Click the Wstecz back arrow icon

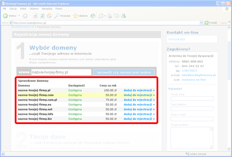tap(5, 16)
